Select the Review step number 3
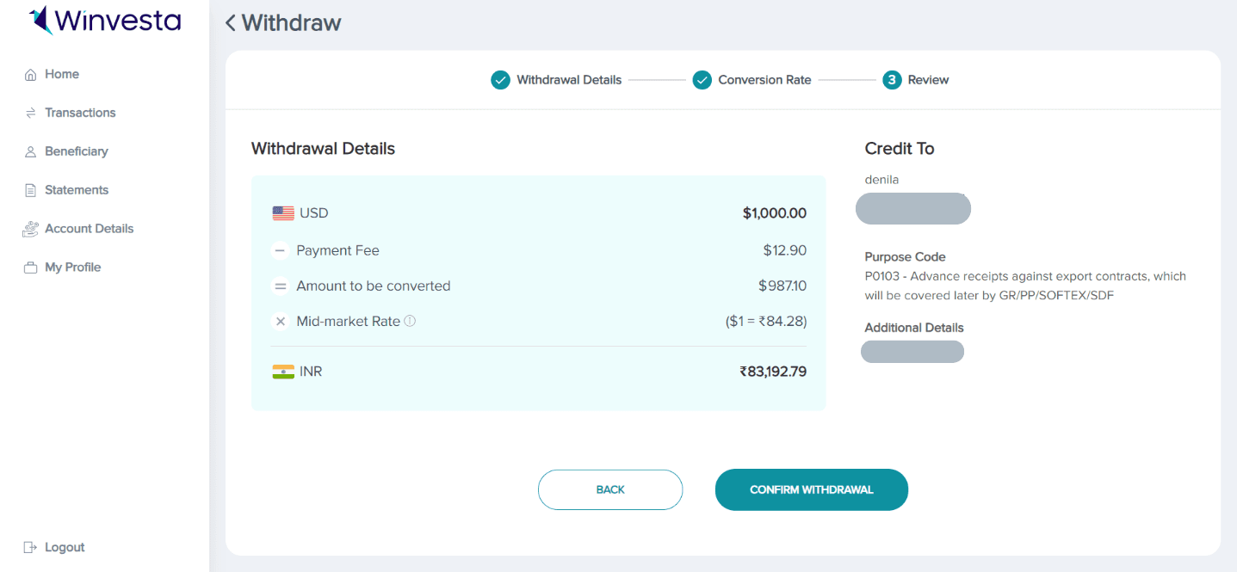The width and height of the screenshot is (1237, 572). click(892, 80)
